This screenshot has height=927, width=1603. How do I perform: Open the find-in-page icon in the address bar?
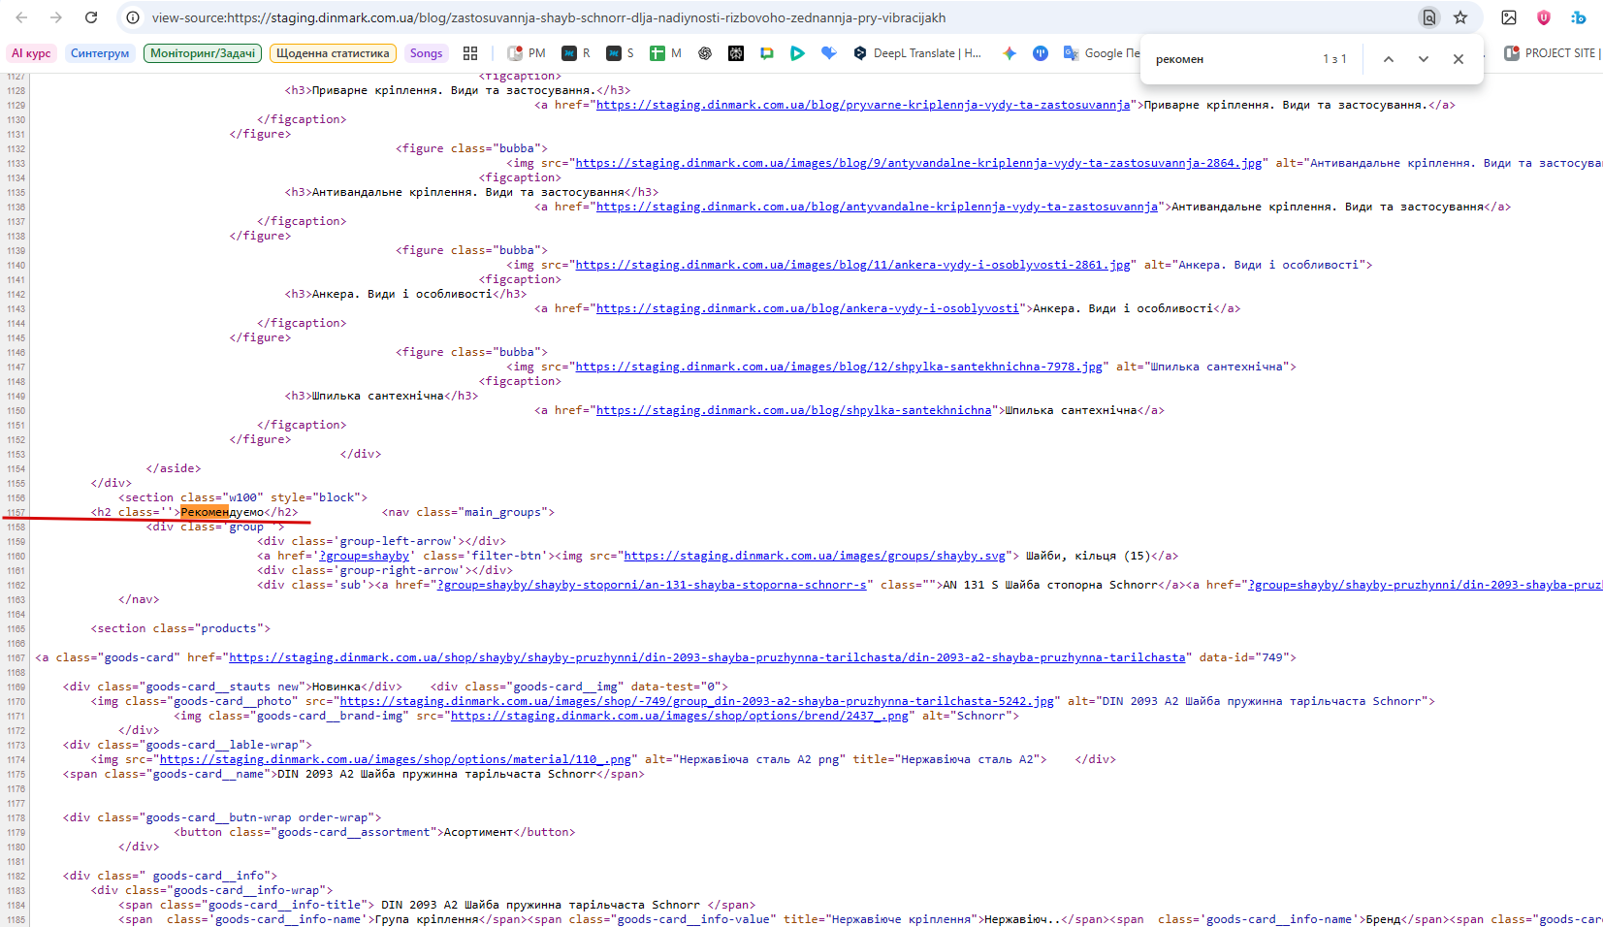[x=1428, y=17]
